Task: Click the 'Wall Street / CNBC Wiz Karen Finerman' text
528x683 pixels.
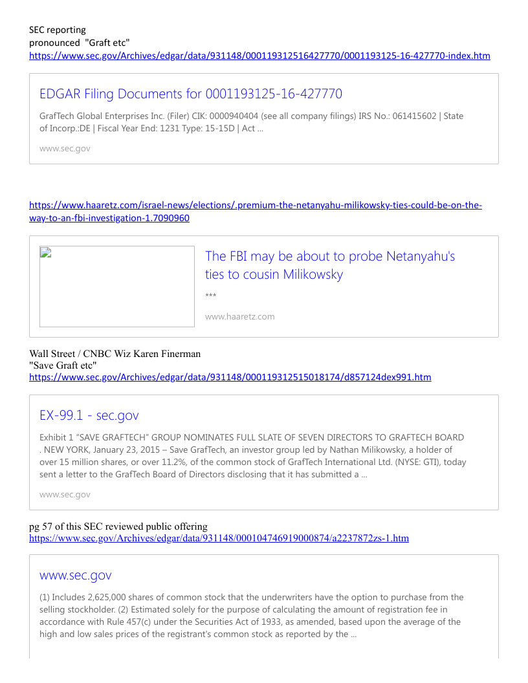Action: [x=115, y=354]
